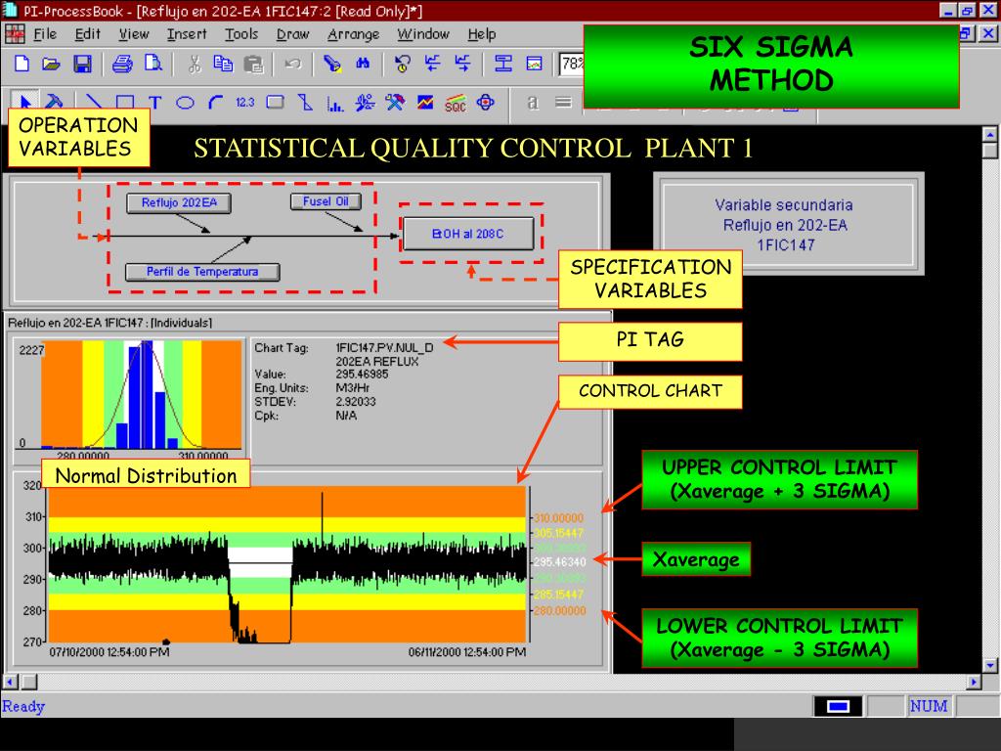Choose the Ellipse drawing tool
The image size is (1001, 751).
[x=185, y=103]
